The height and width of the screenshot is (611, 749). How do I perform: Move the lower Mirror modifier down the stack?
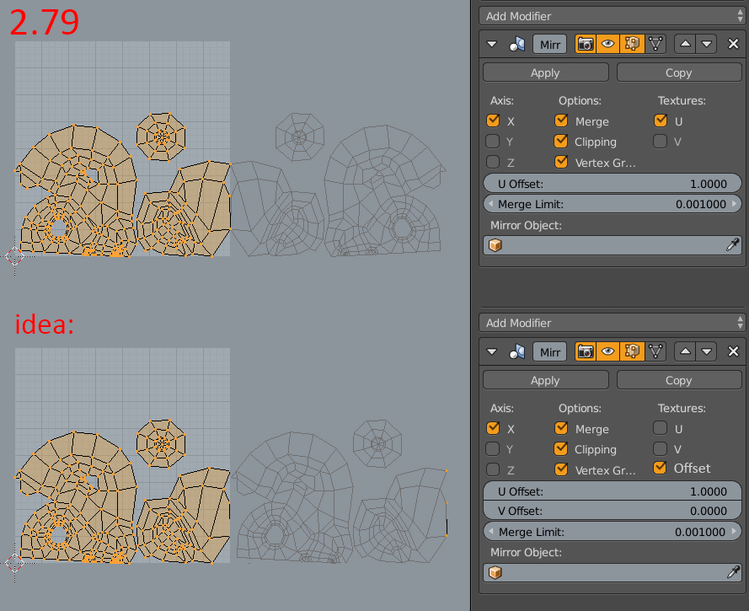pos(707,351)
